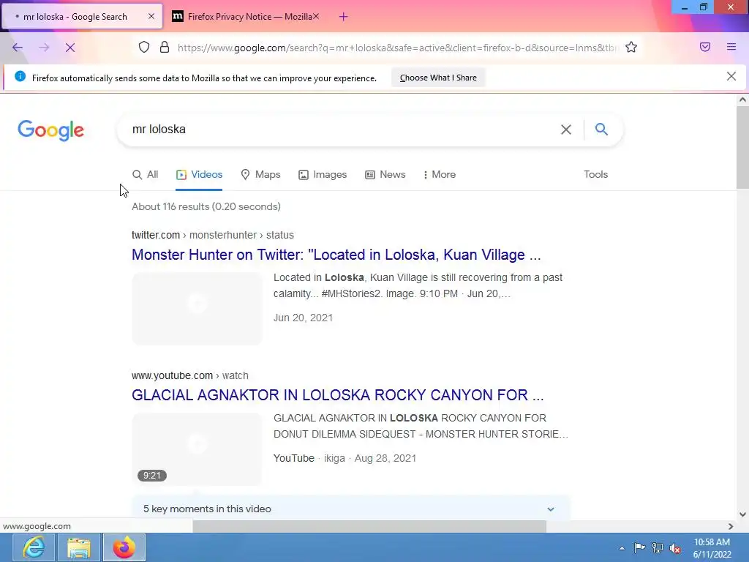Open GLACIAL AGNAKTOR IN LOLOSKA video result

pyautogui.click(x=338, y=395)
